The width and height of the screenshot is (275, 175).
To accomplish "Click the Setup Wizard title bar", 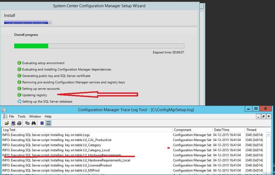I will click(99, 6).
